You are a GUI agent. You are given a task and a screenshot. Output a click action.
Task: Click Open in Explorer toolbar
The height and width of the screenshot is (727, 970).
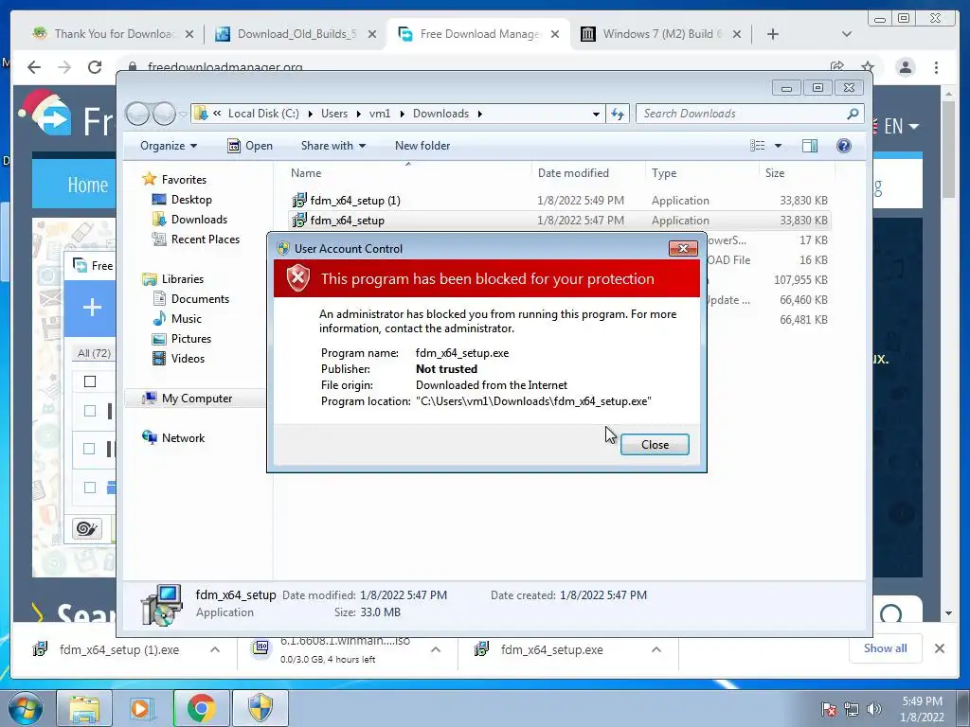click(250, 146)
